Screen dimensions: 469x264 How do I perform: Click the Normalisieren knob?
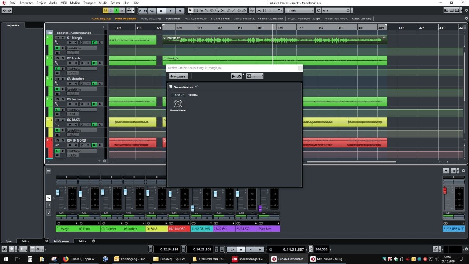coord(178,103)
